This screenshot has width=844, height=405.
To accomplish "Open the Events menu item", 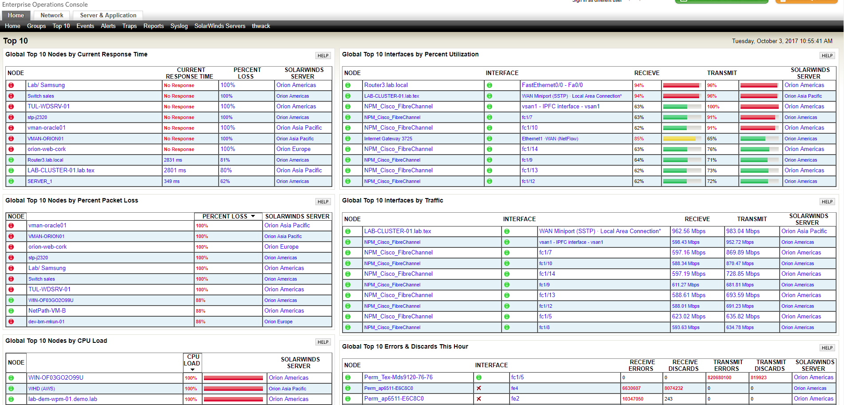I will (85, 26).
